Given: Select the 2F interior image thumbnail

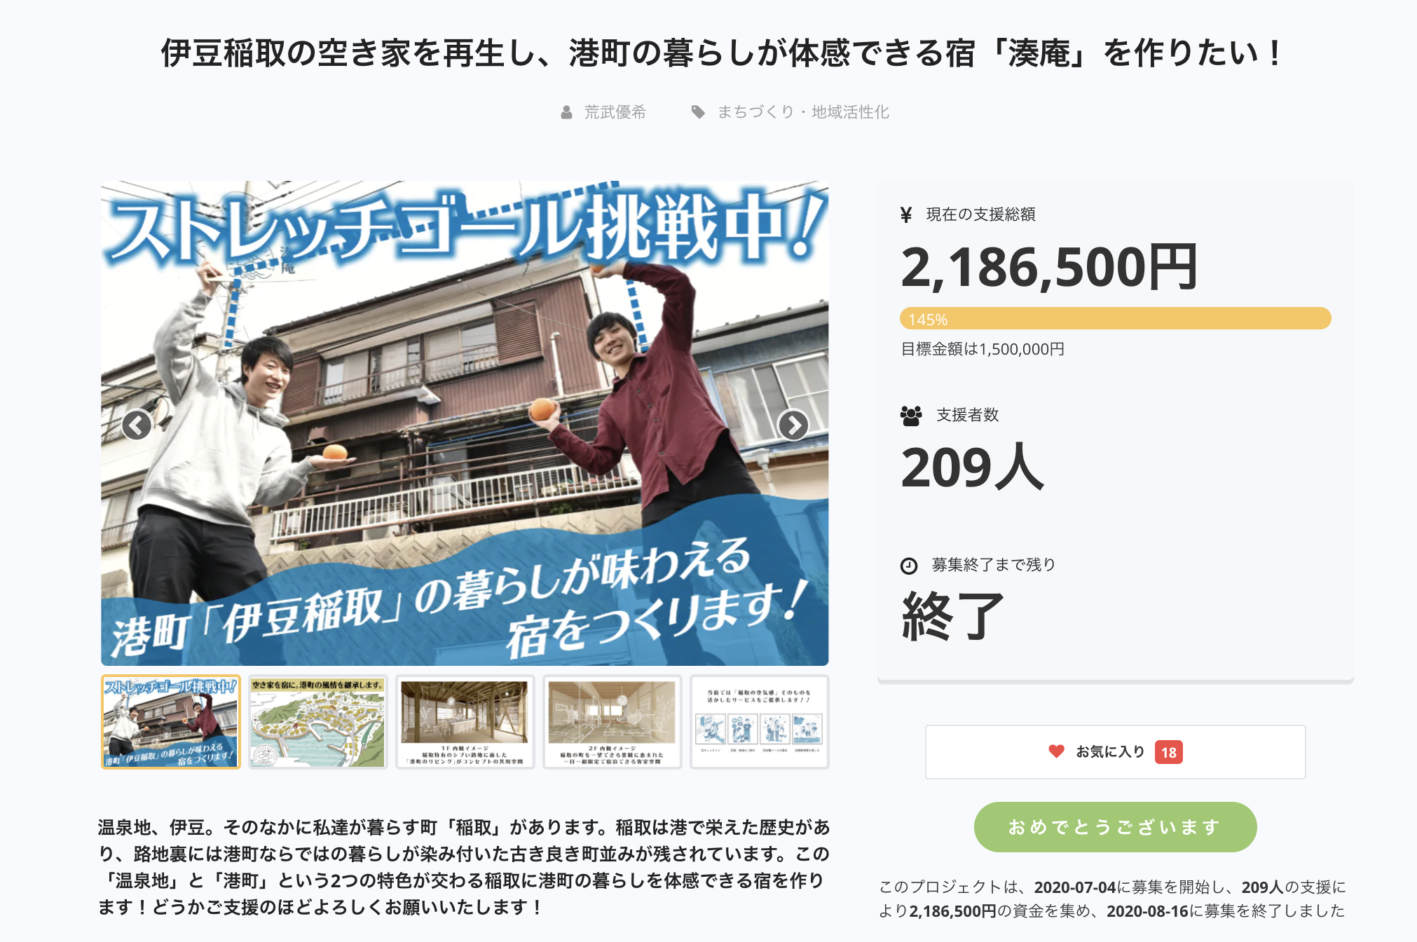Looking at the screenshot, I should 612,722.
